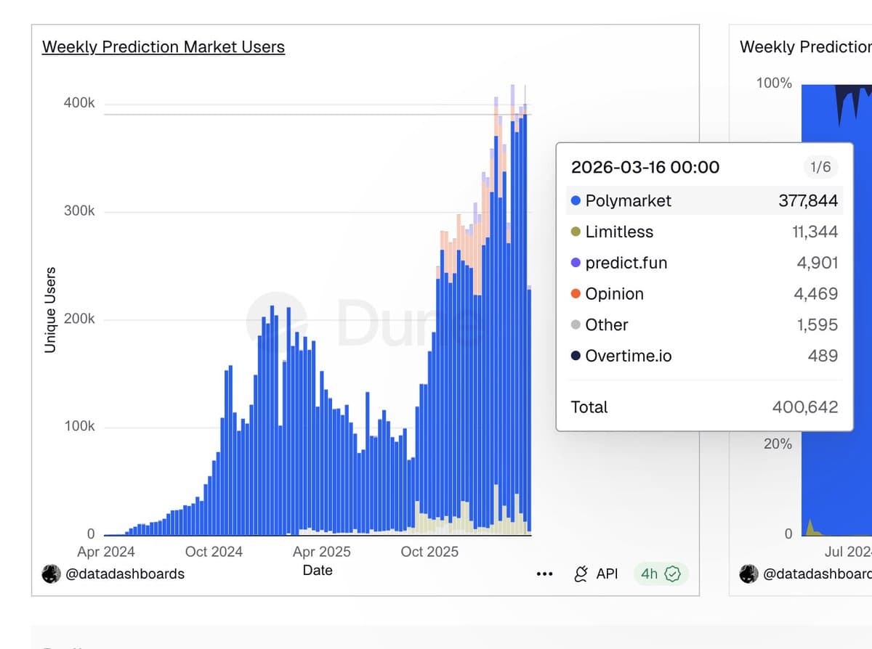Click the API plug icon
Viewport: 872px width, 649px height.
coord(579,574)
